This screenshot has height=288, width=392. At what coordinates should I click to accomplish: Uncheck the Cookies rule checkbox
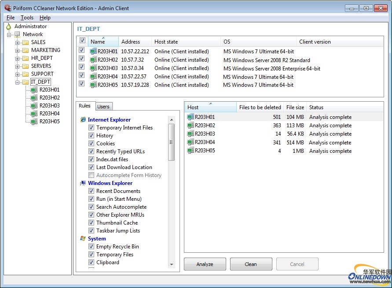coord(92,144)
